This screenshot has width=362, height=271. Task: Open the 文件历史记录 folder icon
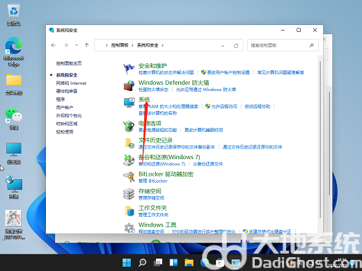tap(129, 143)
